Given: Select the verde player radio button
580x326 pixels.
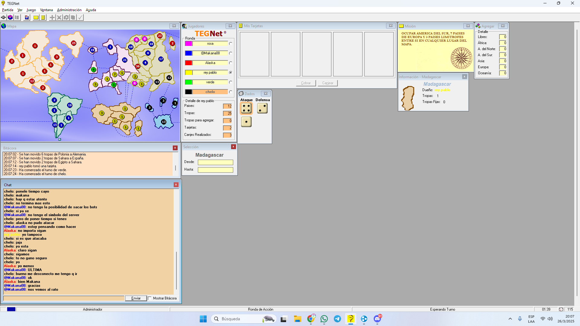Looking at the screenshot, I should coord(230,82).
